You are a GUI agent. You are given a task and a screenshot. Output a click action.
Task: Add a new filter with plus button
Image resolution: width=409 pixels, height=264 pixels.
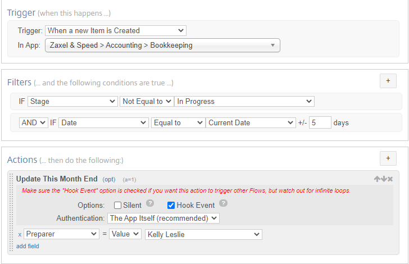click(388, 81)
